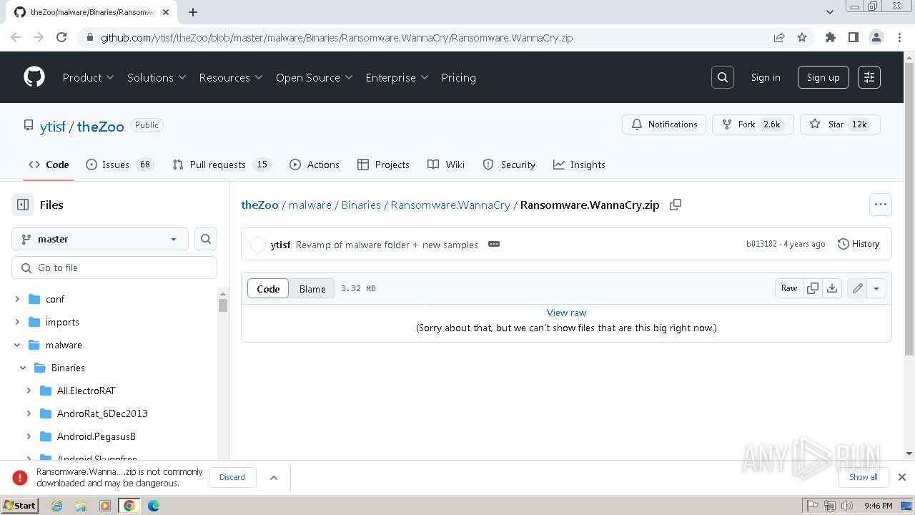Click the Sign in link

click(766, 77)
